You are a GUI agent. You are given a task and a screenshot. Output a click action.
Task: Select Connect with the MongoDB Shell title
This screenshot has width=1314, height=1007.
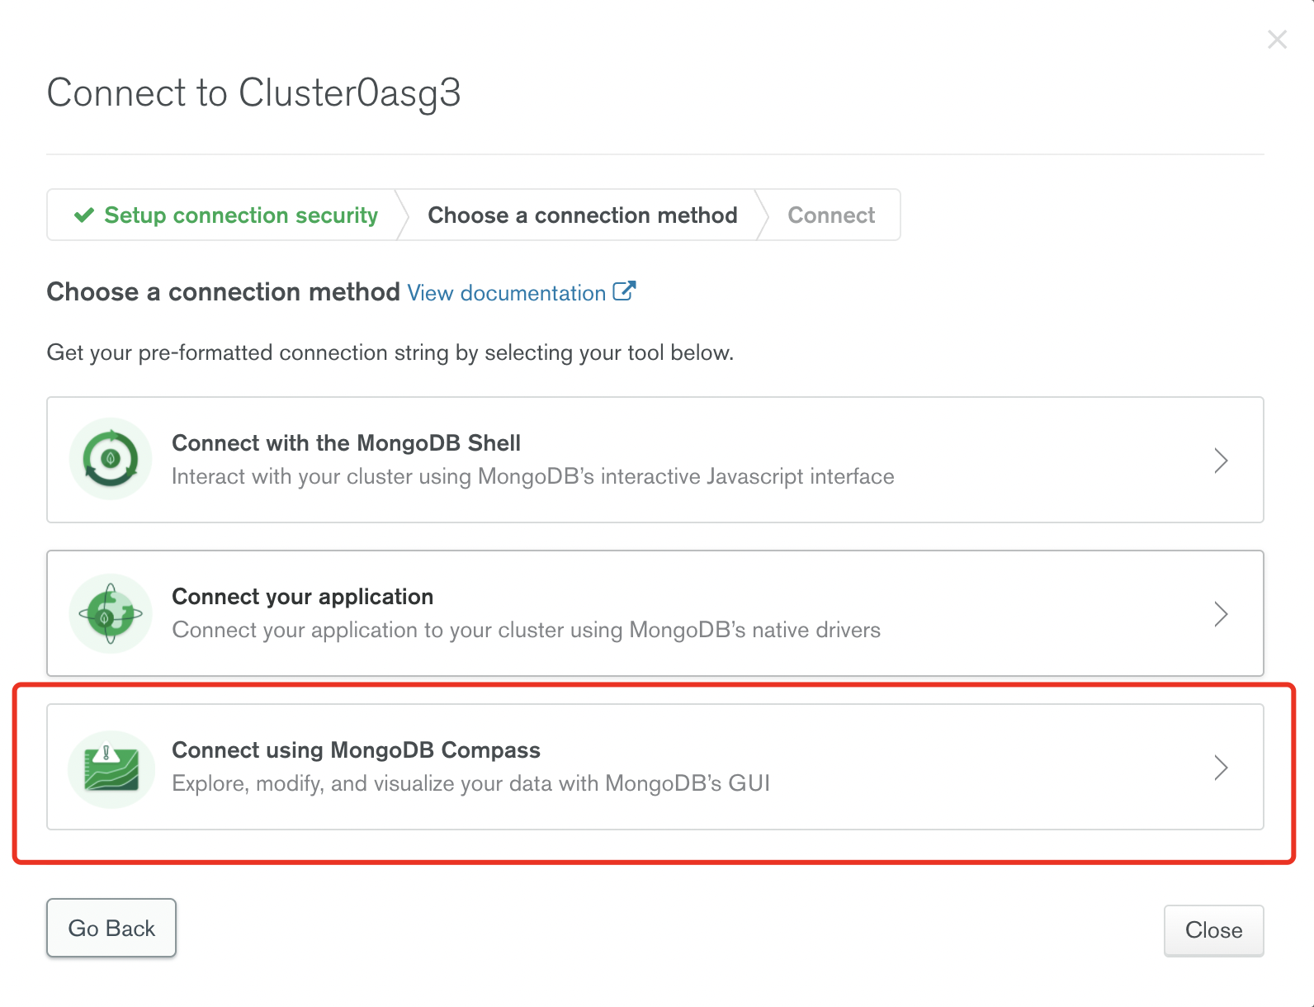point(346,443)
